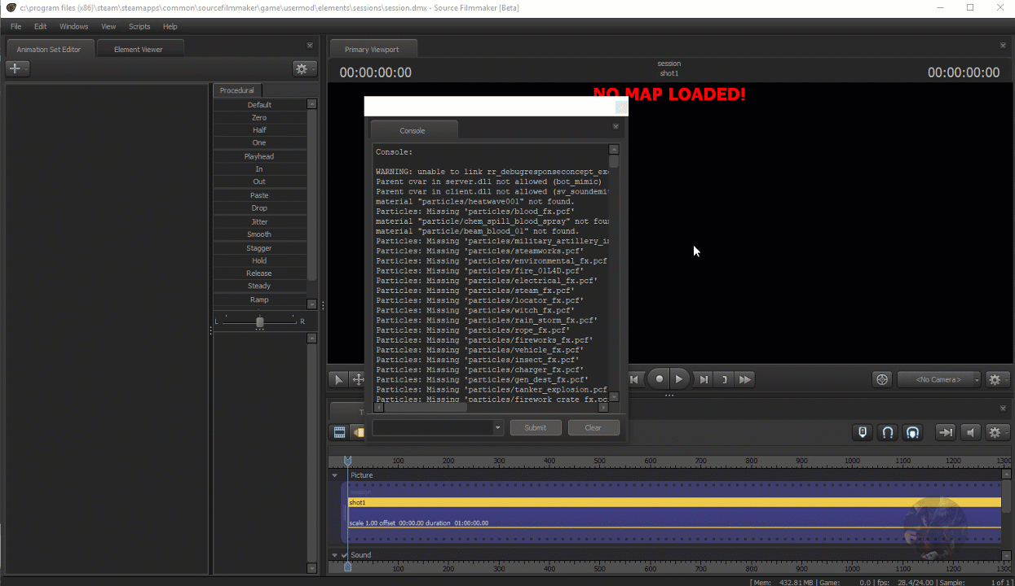
Task: Click the console command input field
Action: coord(432,427)
